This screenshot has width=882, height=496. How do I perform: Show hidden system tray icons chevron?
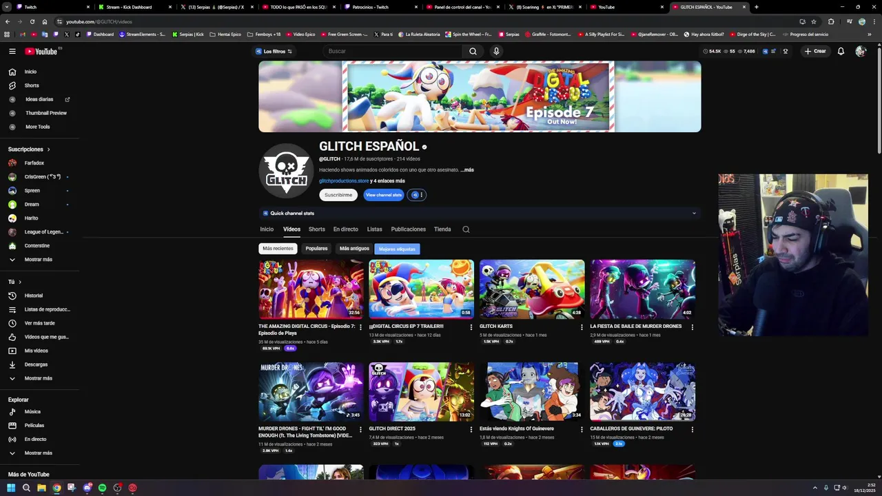coord(814,488)
